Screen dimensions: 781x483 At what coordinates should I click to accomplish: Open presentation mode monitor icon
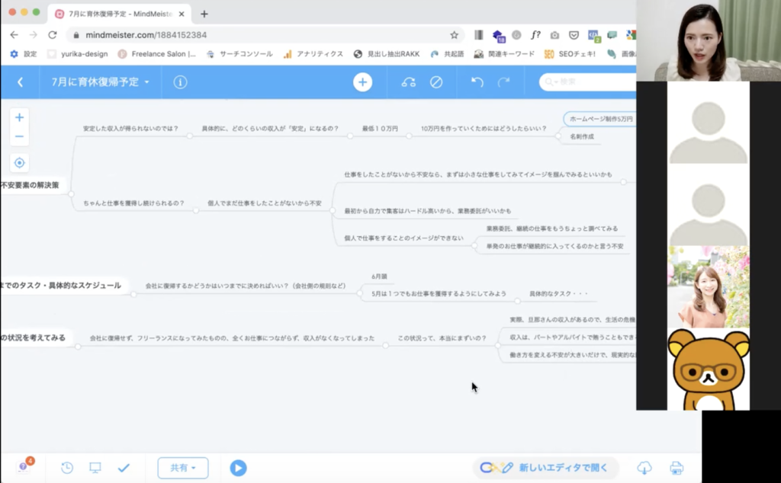[x=95, y=468]
